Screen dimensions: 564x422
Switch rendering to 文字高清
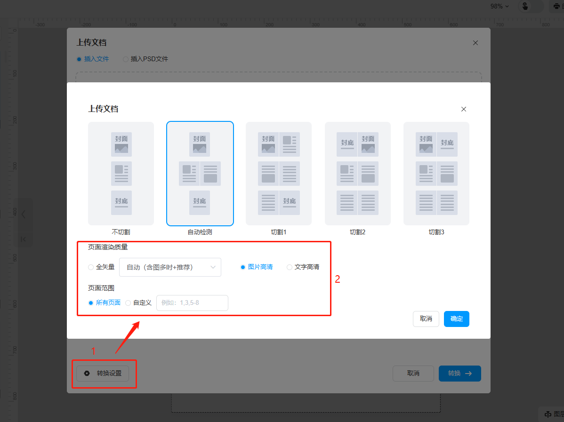click(x=290, y=267)
